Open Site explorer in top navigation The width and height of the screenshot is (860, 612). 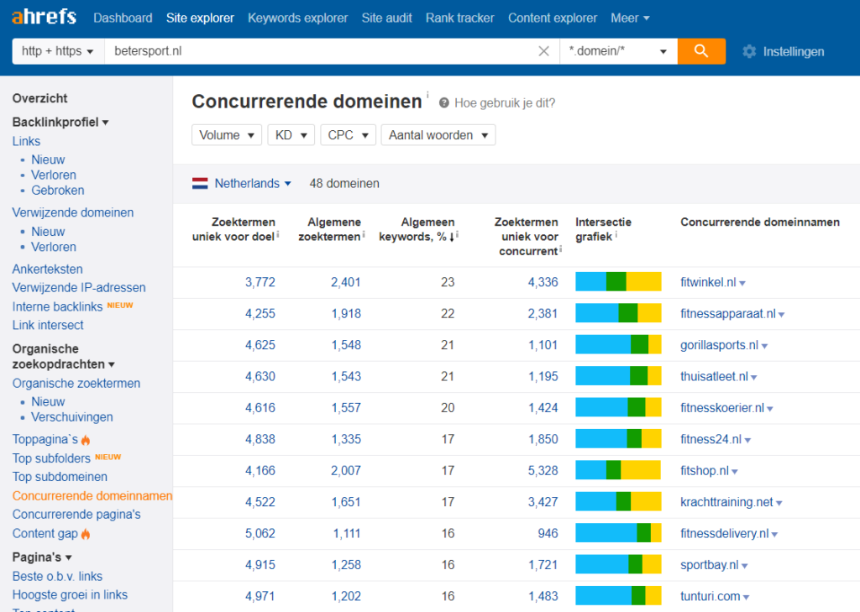tap(200, 18)
